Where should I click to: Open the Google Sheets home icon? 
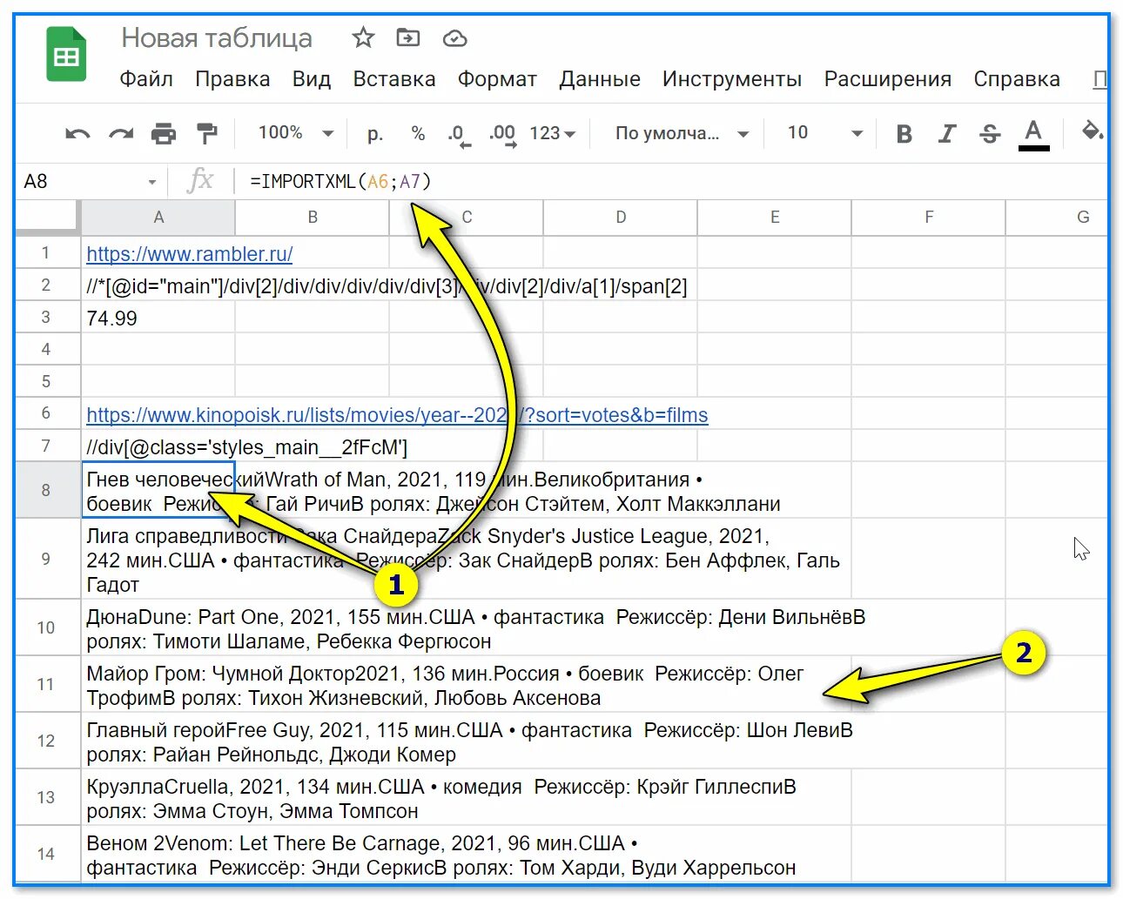66,55
